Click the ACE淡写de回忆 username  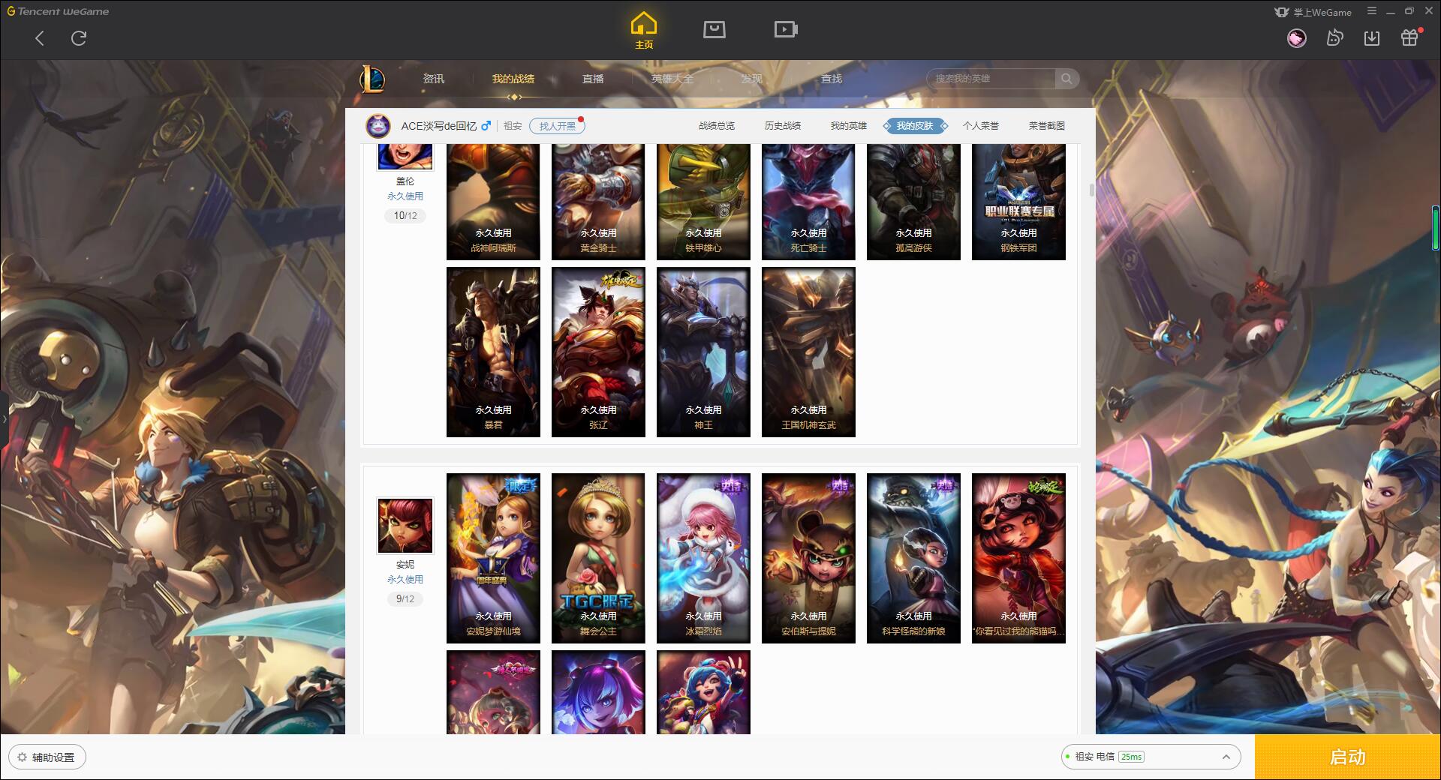point(438,126)
